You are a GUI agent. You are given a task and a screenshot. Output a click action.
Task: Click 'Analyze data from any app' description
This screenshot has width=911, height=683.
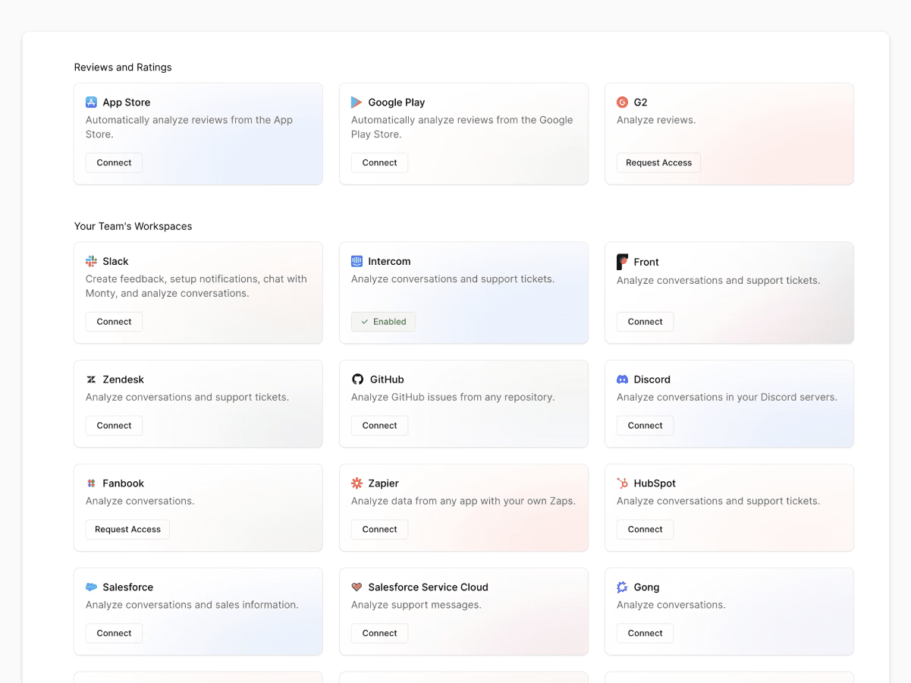pos(463,501)
